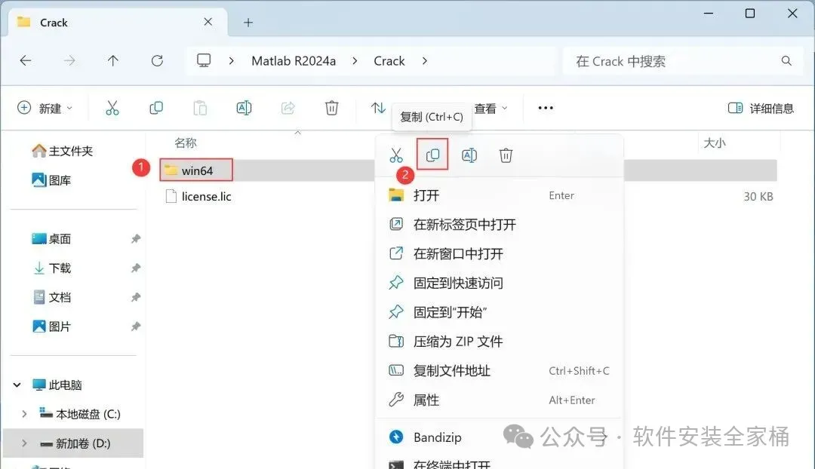Collapse the This PC (此电脑) tree node

coord(17,385)
